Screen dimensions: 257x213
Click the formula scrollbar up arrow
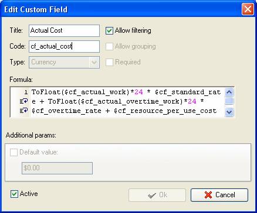coord(229,92)
